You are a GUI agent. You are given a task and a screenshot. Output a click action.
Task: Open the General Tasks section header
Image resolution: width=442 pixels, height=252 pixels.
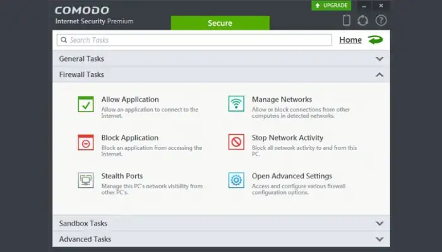coord(221,59)
